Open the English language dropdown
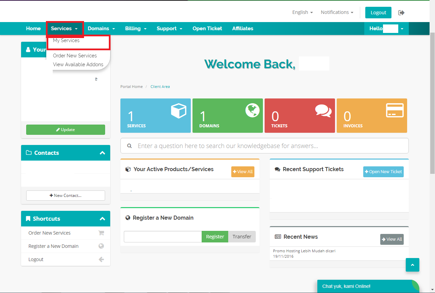Image resolution: width=435 pixels, height=293 pixels. [302, 12]
